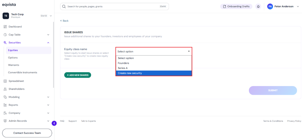302x140 pixels.
Task: Click Contact Success Team button
Action: 27,133
